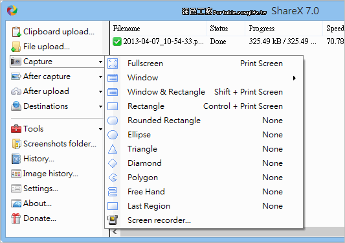345x243 pixels.
Task: Click the Window capture icon
Action: [x=113, y=78]
